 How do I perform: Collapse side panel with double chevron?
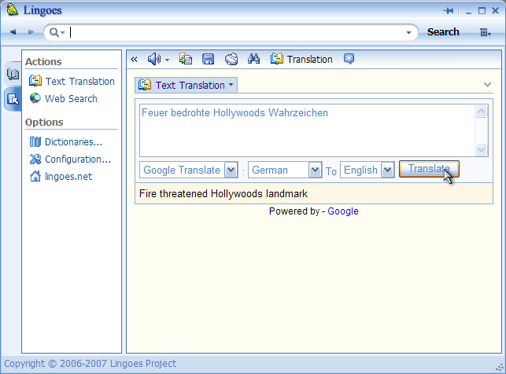tap(134, 59)
